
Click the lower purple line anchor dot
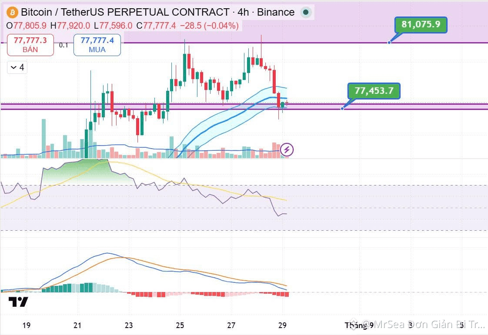tap(342, 108)
